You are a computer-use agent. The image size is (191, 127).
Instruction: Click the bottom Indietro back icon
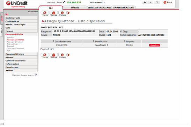pos(63,55)
